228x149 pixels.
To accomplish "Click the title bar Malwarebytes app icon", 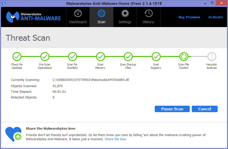I will click(4, 3).
